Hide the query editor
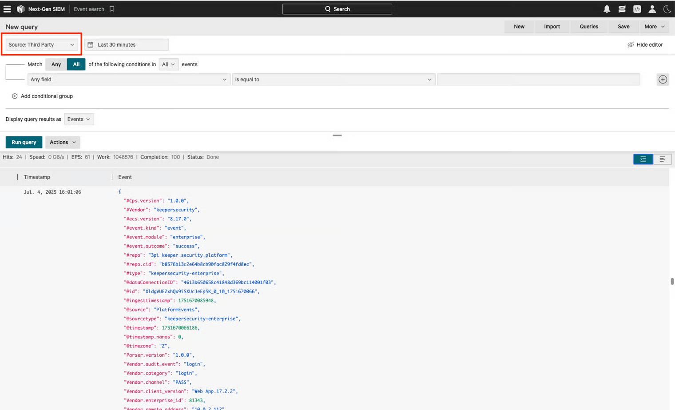675x410 pixels. pos(645,45)
